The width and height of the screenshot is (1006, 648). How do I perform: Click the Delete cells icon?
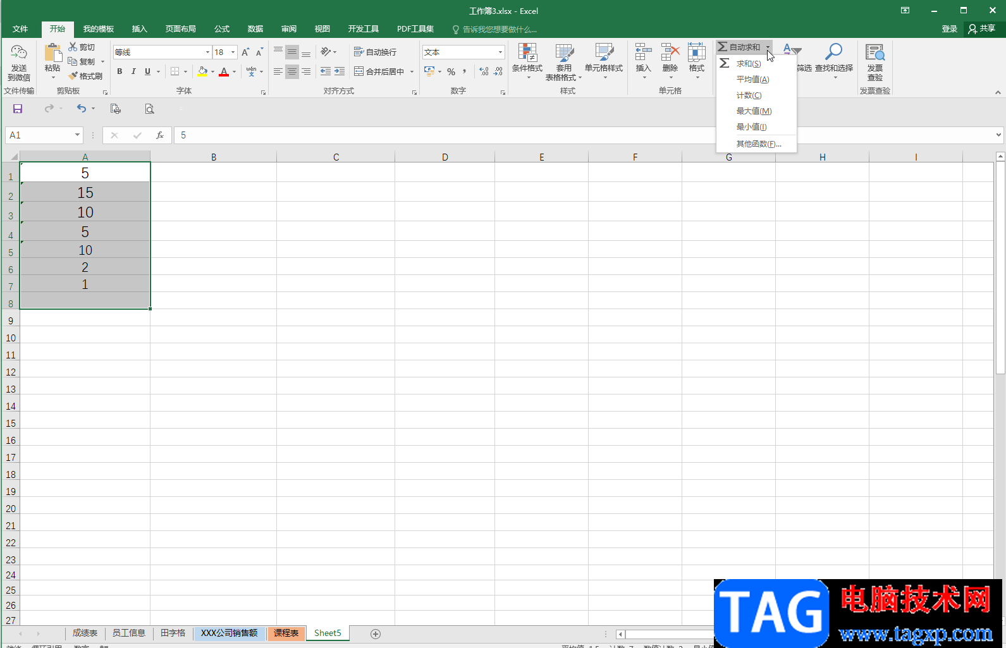pos(670,52)
